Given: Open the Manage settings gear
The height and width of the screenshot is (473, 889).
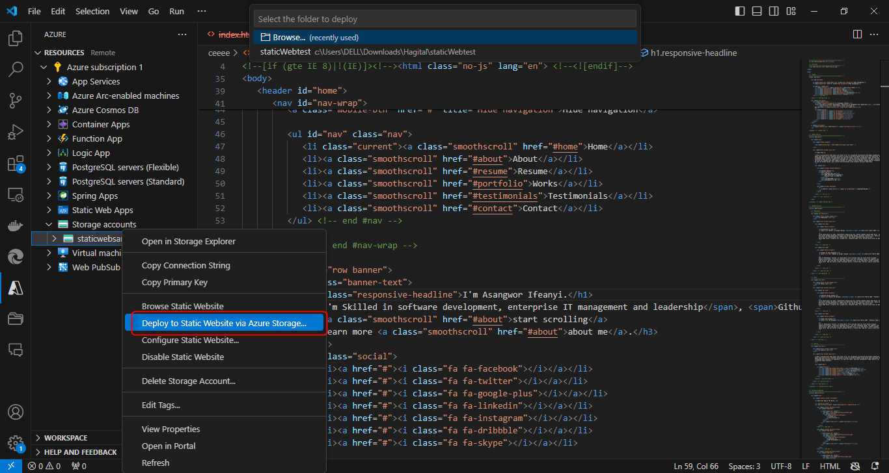Looking at the screenshot, I should (x=15, y=443).
